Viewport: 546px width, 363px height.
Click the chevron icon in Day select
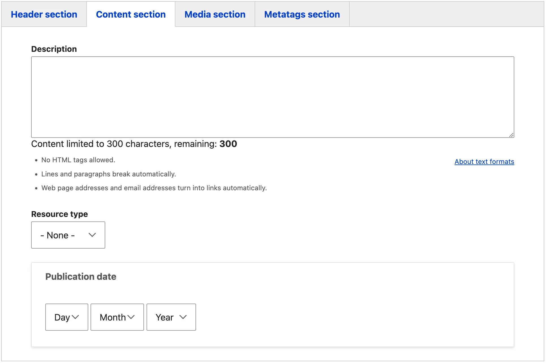pos(75,317)
